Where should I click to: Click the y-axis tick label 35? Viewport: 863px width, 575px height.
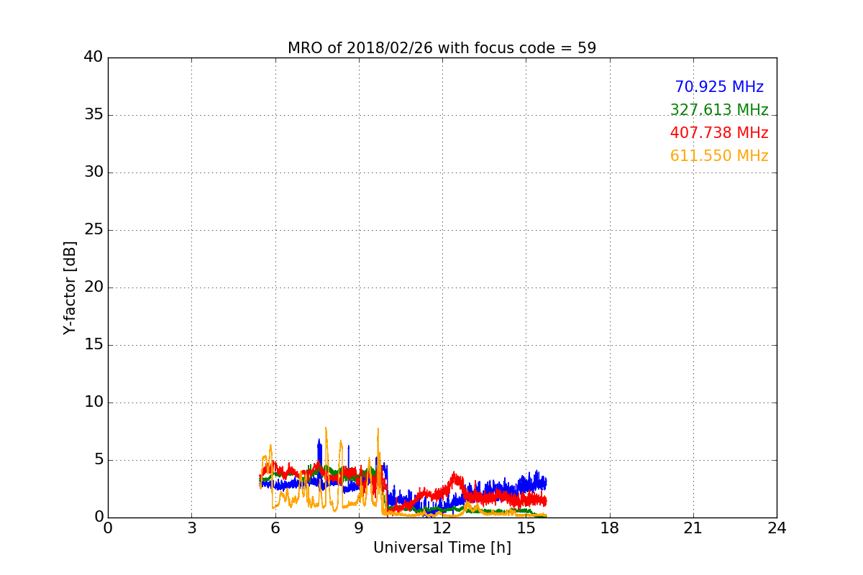point(93,115)
